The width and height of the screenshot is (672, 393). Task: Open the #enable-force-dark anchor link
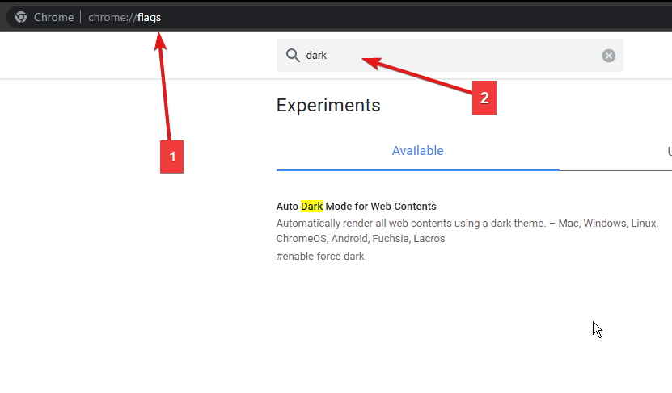click(x=320, y=256)
